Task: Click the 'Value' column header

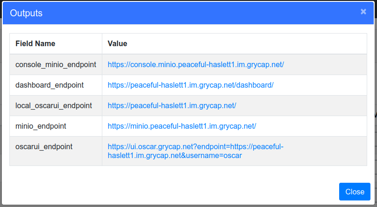Action: click(117, 43)
